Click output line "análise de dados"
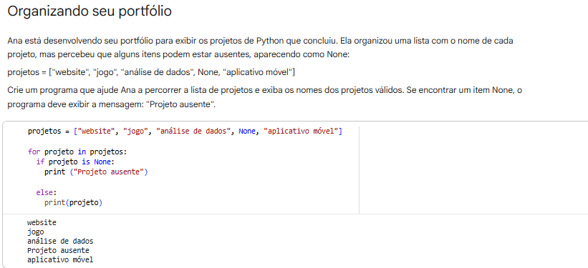The image size is (588, 268). click(60, 241)
